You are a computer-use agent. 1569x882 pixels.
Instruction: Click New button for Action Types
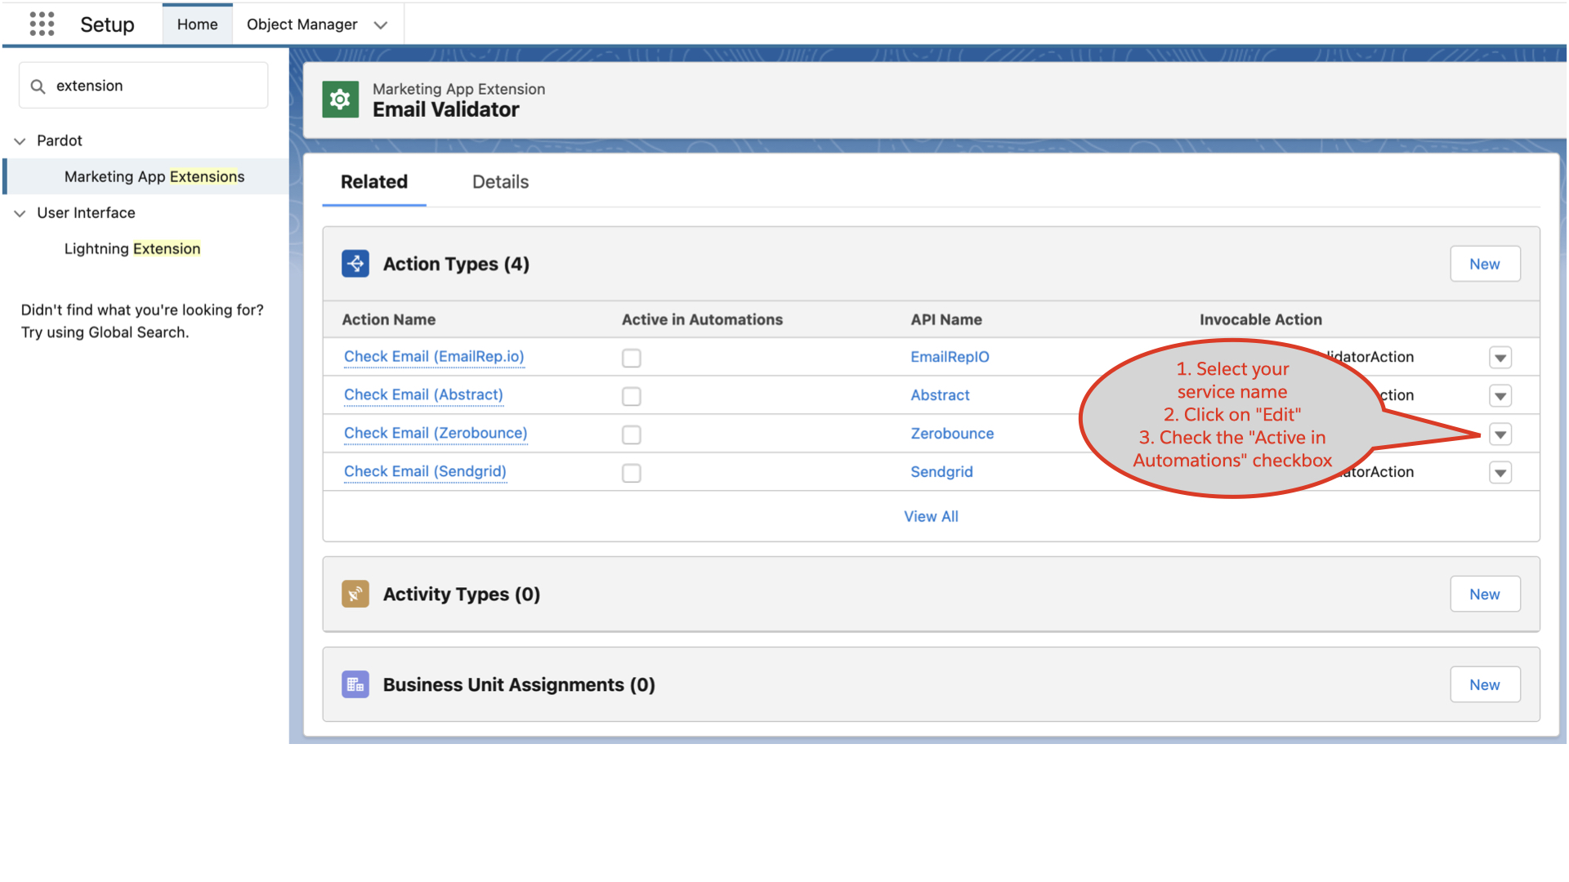(x=1485, y=263)
